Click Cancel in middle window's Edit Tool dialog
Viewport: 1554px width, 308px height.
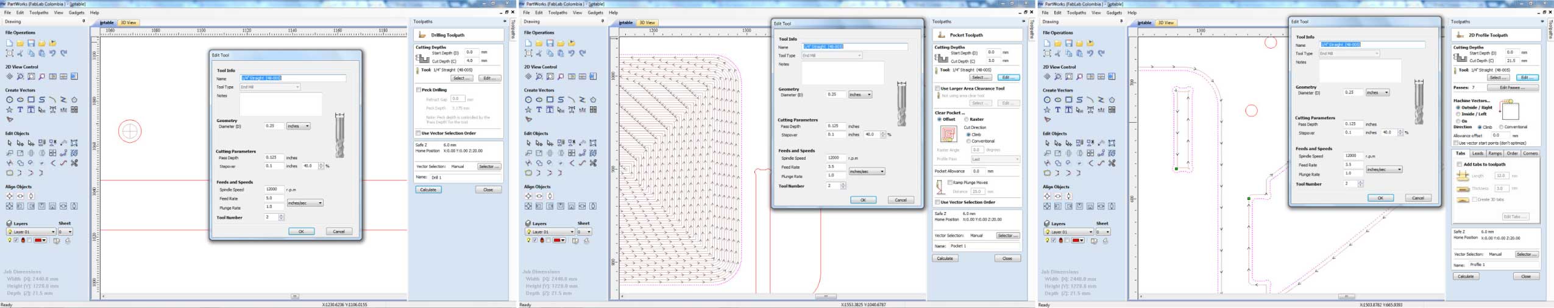click(x=901, y=200)
